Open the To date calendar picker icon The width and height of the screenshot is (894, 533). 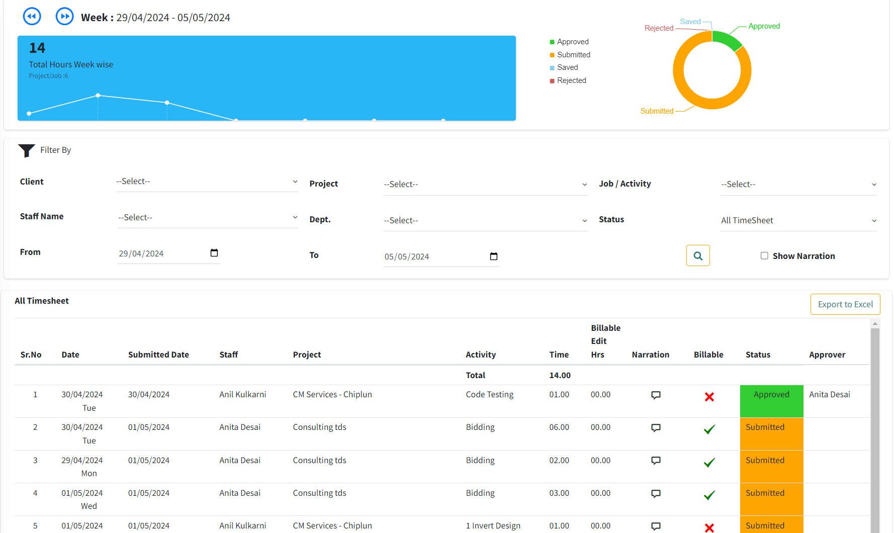[x=494, y=256]
